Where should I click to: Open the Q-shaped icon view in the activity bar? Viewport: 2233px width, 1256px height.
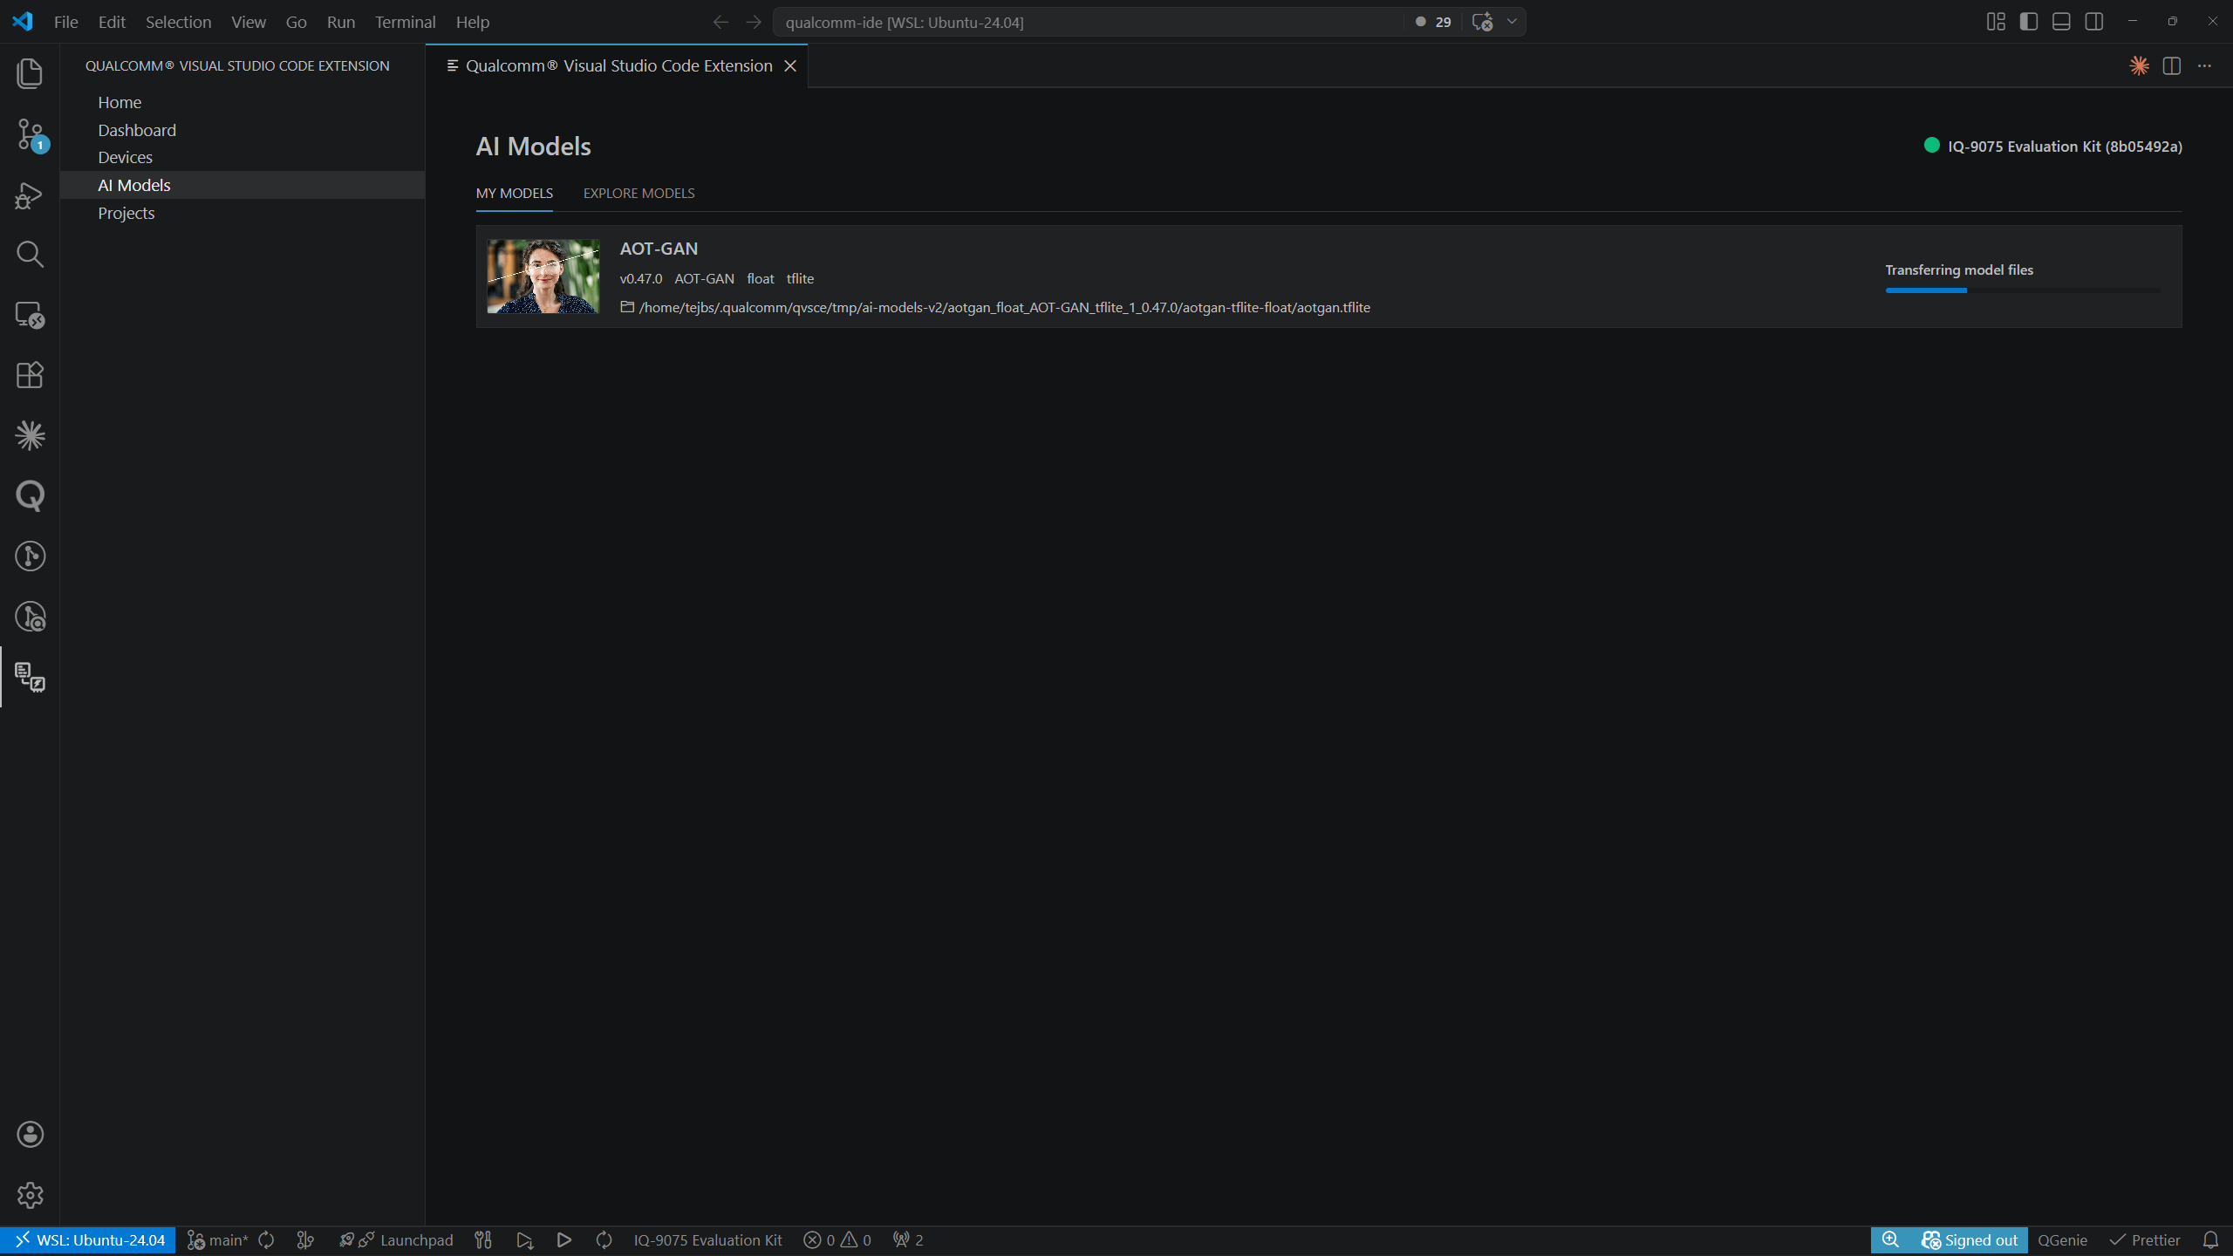point(30,495)
